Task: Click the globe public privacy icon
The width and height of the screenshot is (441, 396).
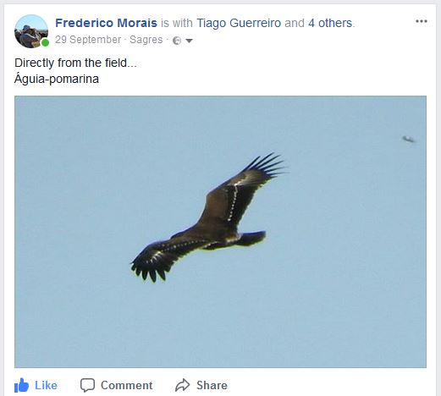Action: pos(177,41)
